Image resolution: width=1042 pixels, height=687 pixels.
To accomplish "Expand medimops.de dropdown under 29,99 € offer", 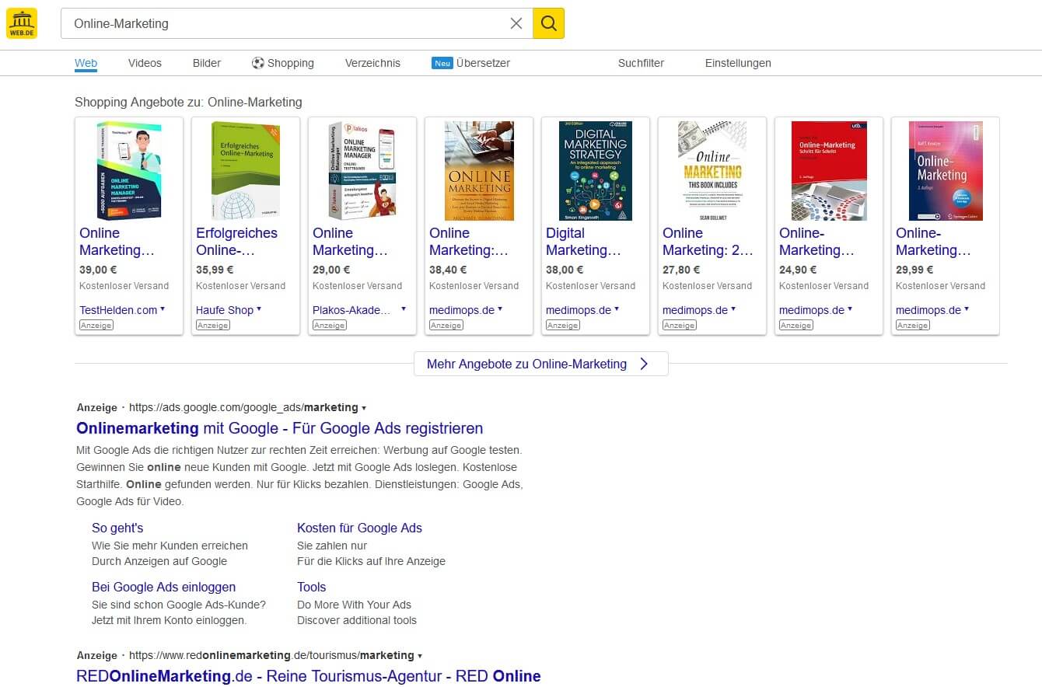I will (x=967, y=309).
